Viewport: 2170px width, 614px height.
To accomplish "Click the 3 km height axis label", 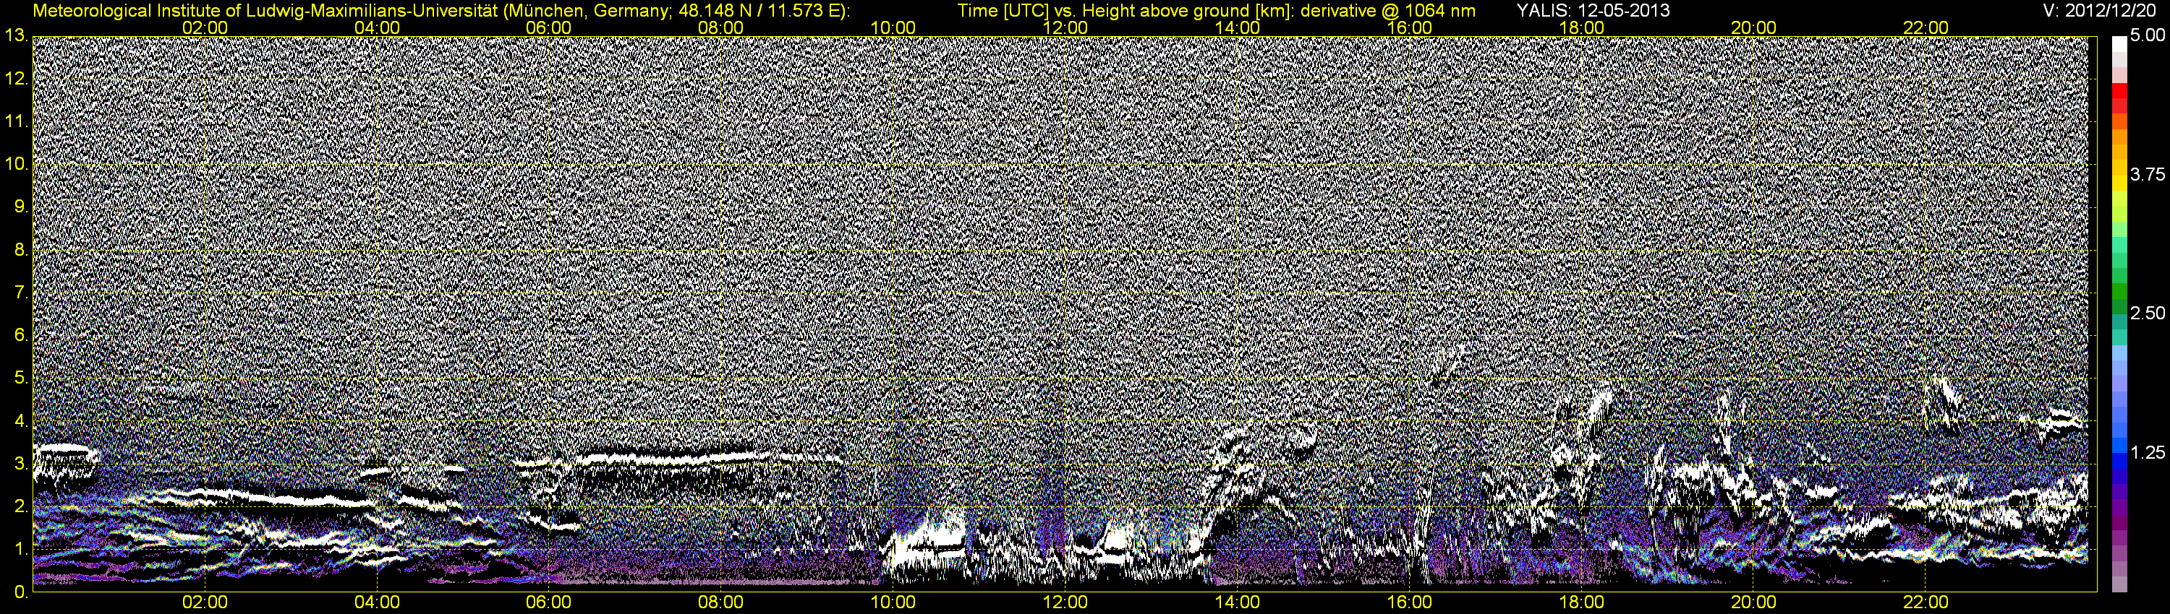I will pyautogui.click(x=20, y=464).
